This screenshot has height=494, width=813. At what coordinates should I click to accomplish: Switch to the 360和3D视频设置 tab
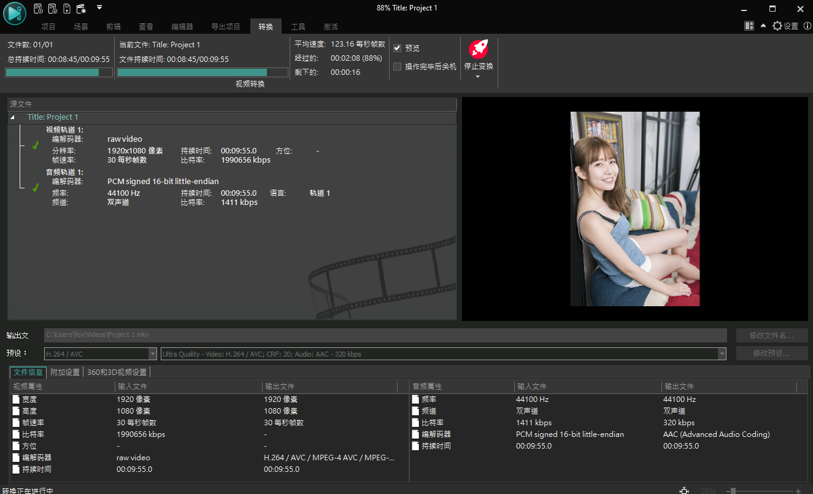[x=117, y=372]
